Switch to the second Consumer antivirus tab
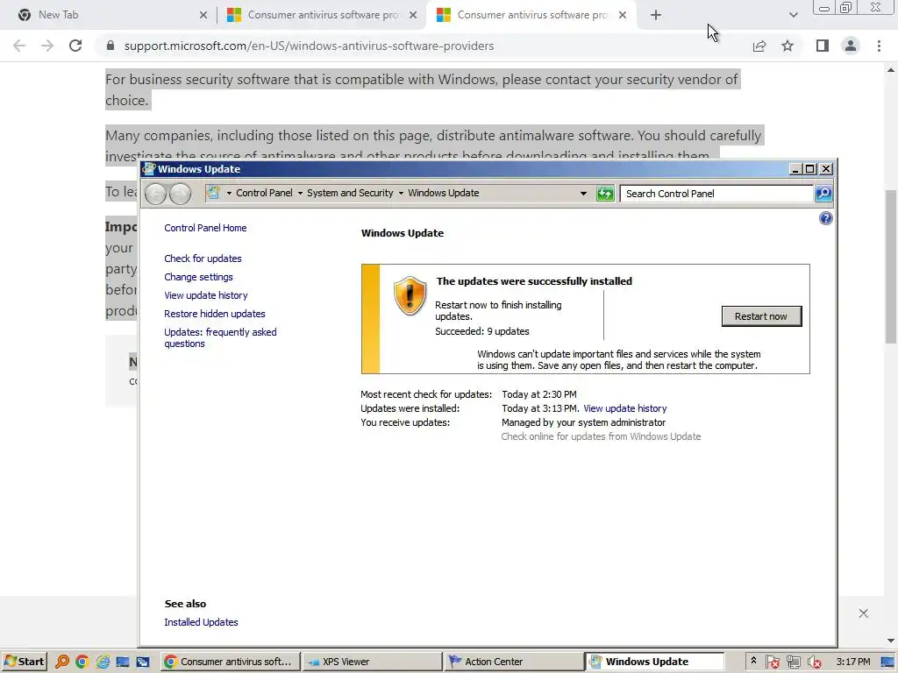This screenshot has height=673, width=898. tap(531, 15)
